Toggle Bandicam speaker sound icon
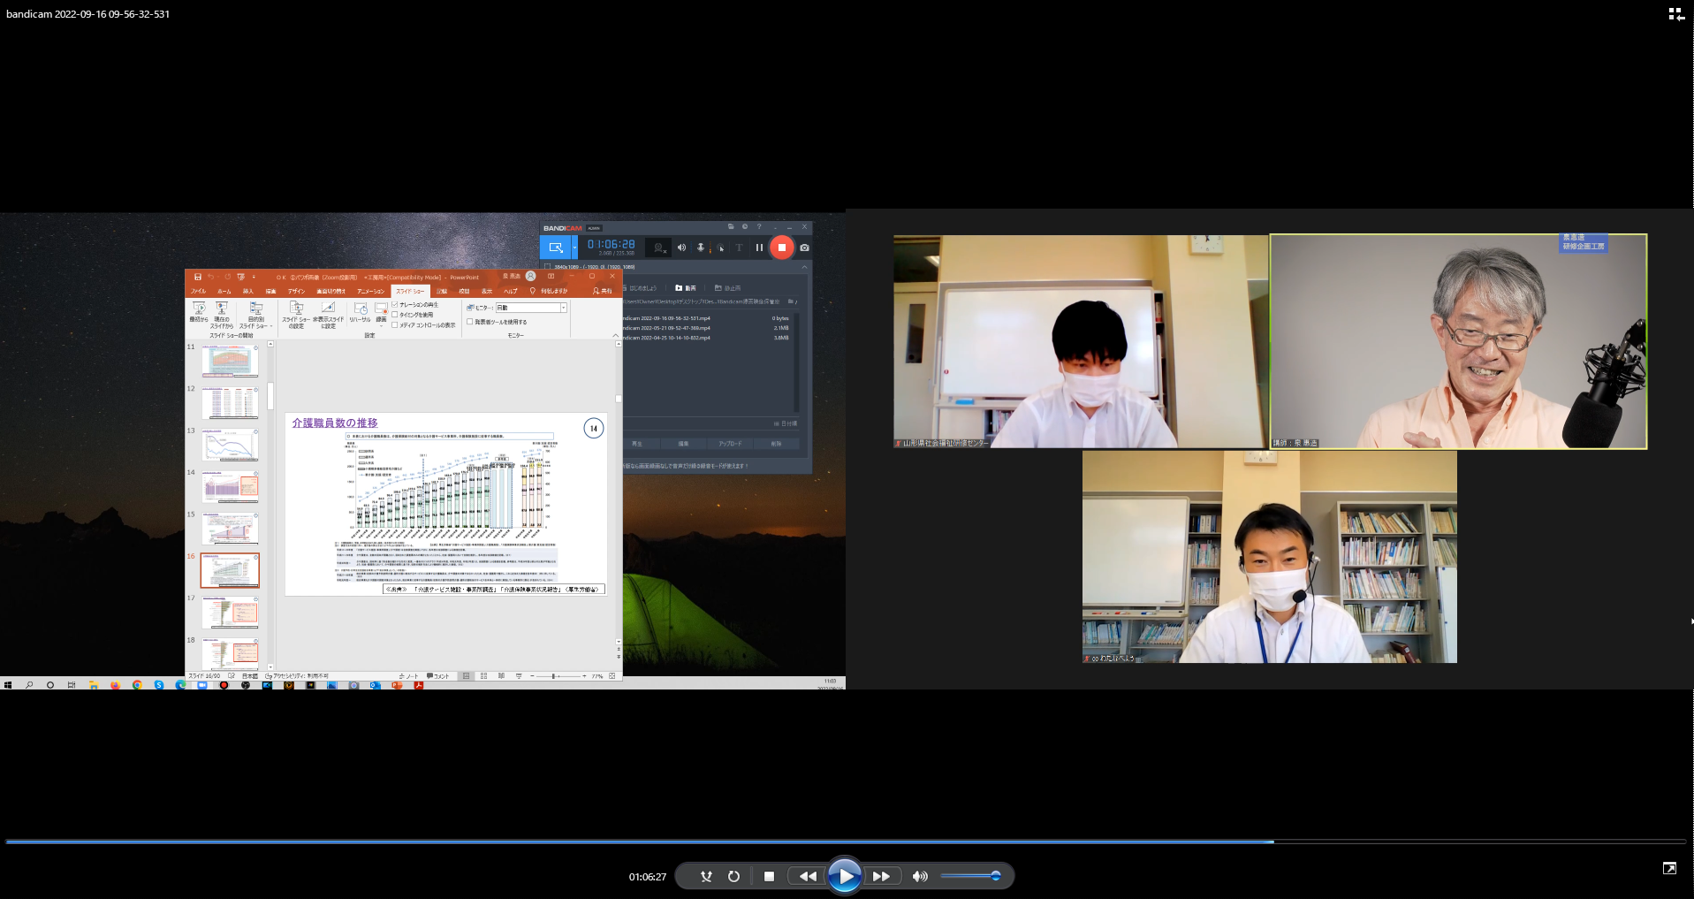 [681, 248]
